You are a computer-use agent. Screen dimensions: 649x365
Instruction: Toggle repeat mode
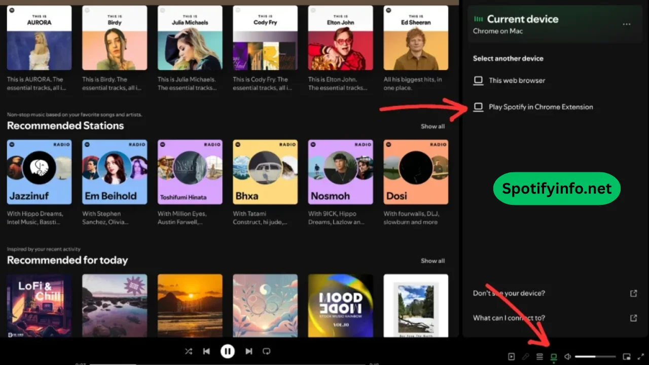tap(267, 351)
